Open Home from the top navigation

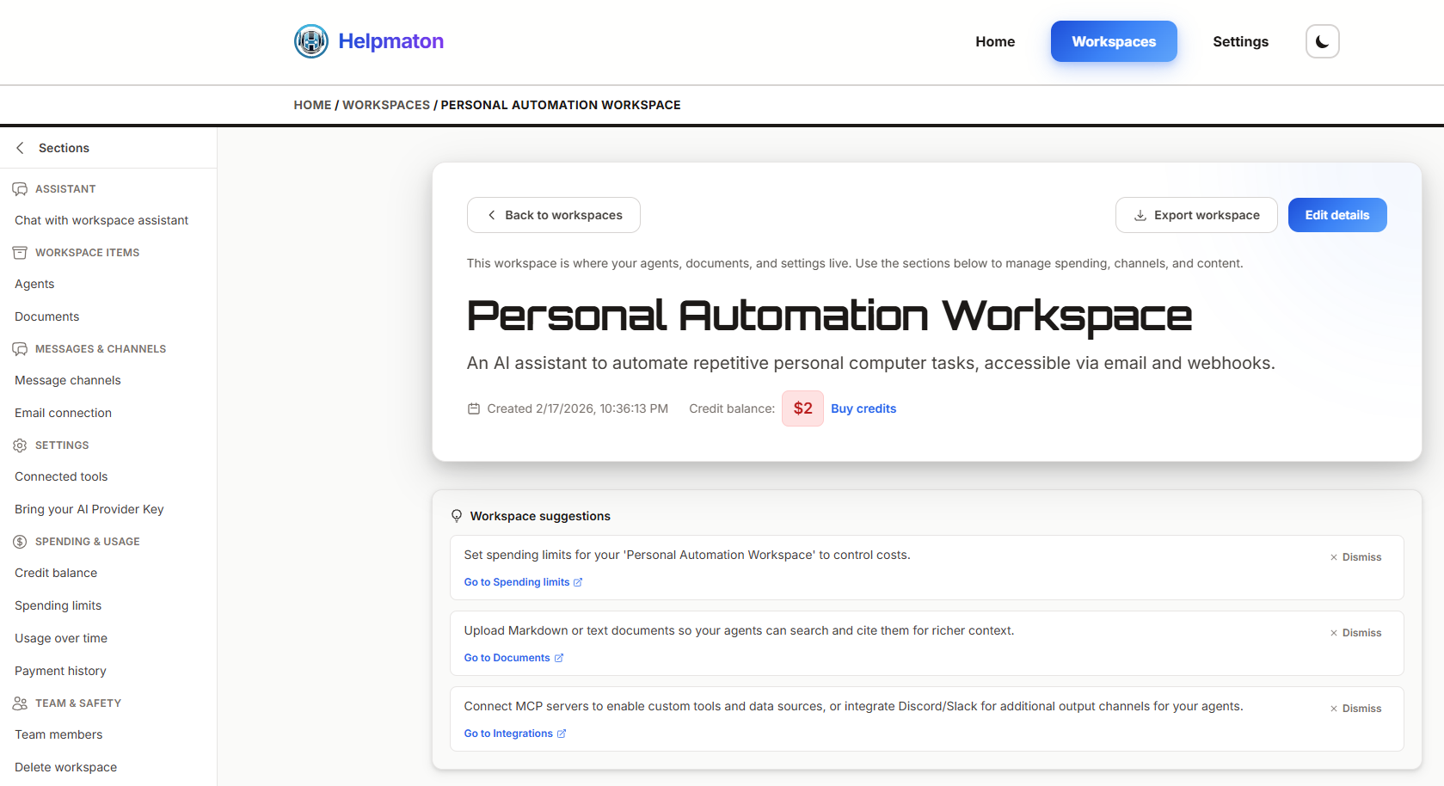click(994, 40)
